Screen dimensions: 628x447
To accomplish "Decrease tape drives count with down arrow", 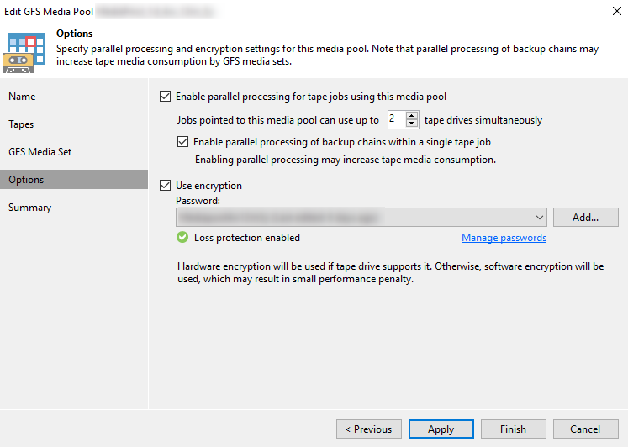I will [412, 124].
